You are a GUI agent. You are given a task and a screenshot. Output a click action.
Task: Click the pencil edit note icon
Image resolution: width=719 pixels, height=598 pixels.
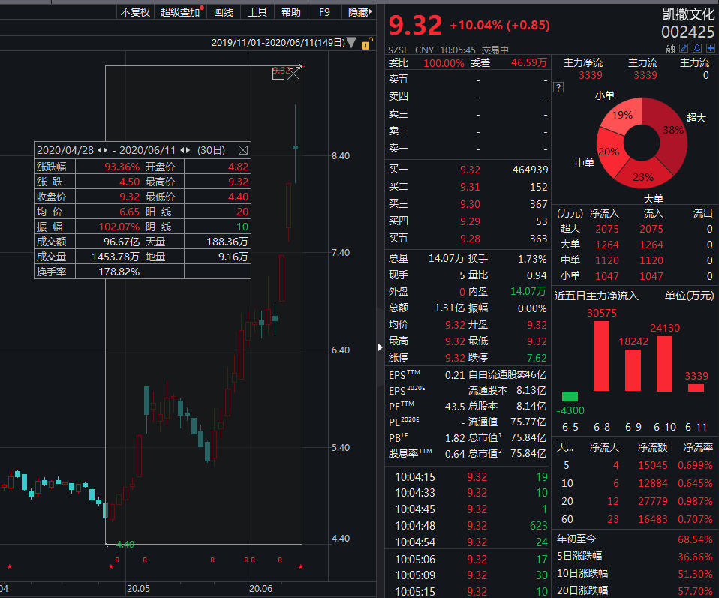(x=684, y=48)
